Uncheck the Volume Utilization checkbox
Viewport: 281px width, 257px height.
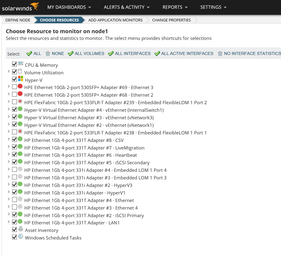point(14,72)
